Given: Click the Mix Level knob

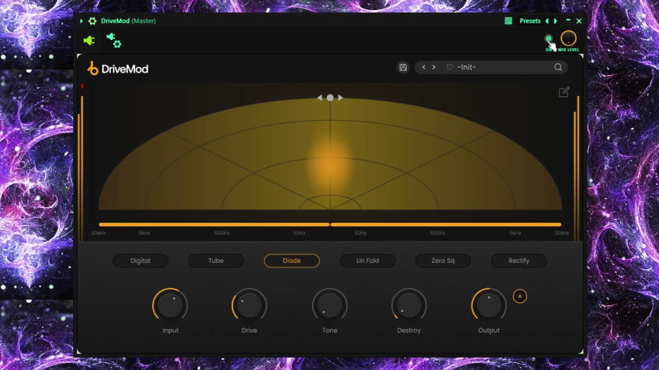Looking at the screenshot, I should pos(568,39).
